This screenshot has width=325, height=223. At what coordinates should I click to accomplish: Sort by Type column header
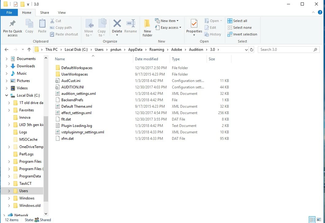(188, 59)
